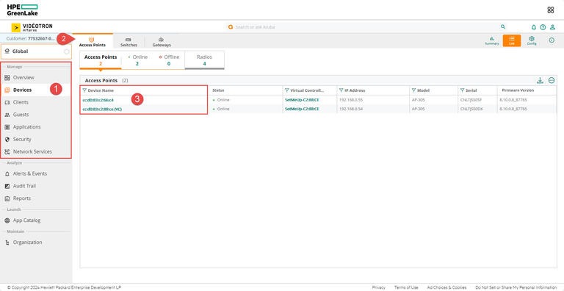Click the HPE GreenLake logo
Image resolution: width=564 pixels, height=291 pixels.
[x=22, y=10]
